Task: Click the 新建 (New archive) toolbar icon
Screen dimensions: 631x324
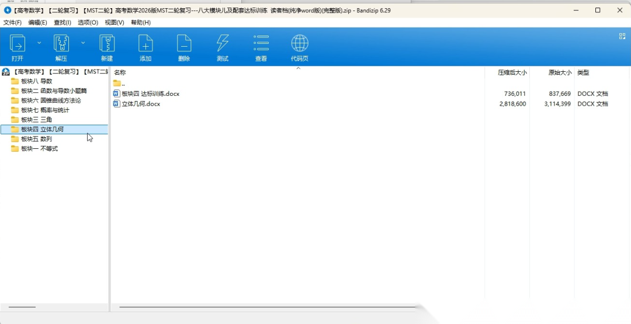Action: coord(107,44)
